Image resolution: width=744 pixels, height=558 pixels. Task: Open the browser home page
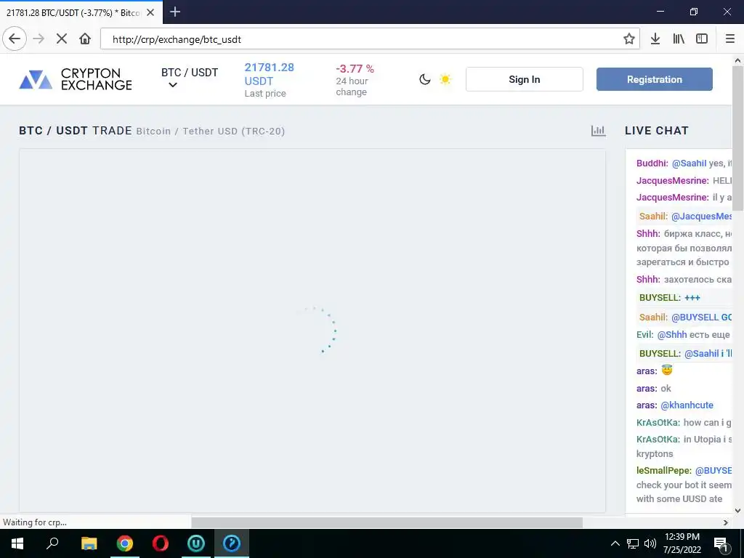click(x=85, y=39)
